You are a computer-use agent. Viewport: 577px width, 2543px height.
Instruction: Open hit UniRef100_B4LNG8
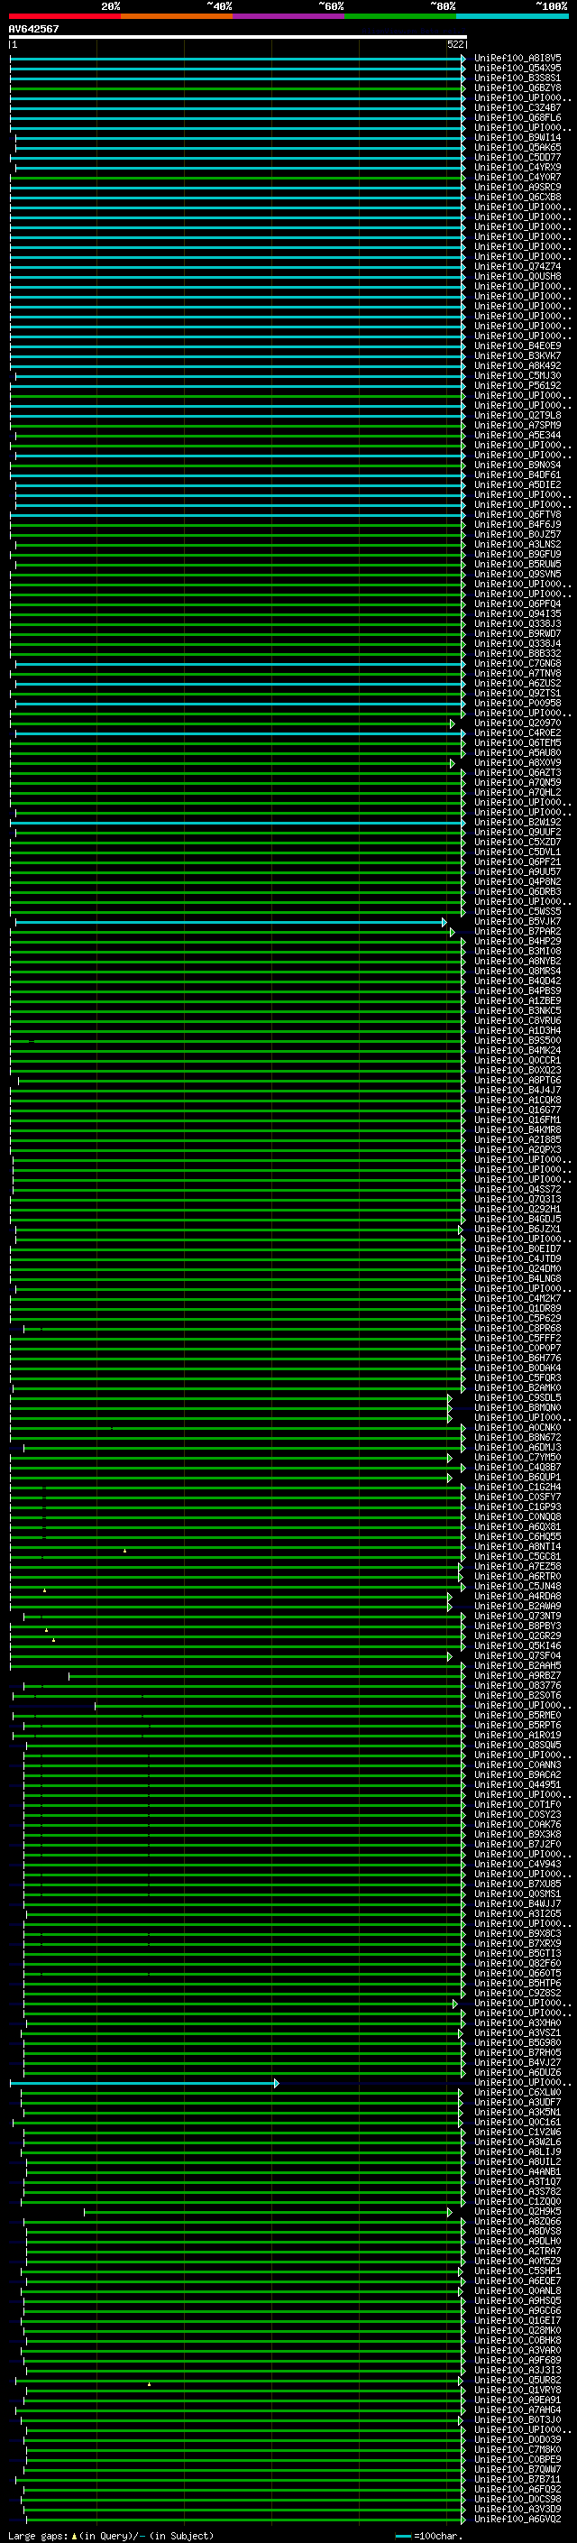click(x=517, y=1279)
